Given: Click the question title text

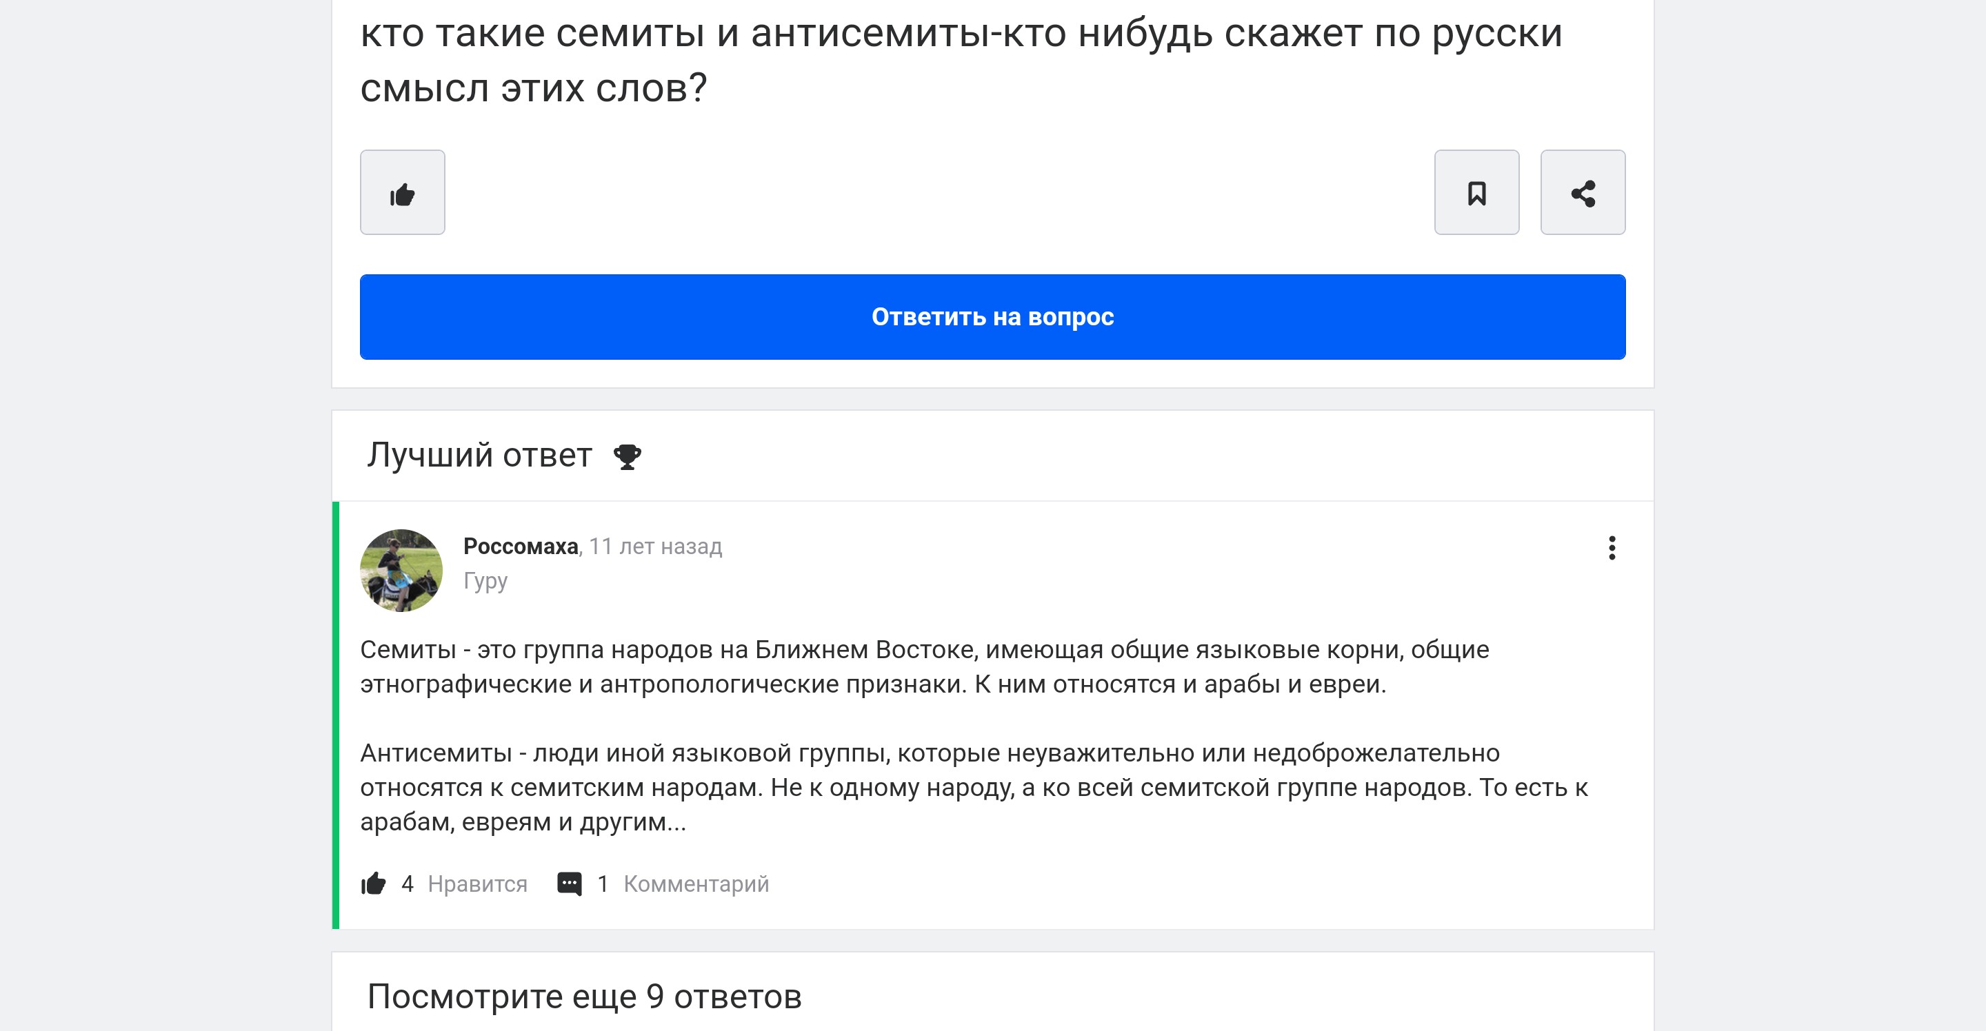Looking at the screenshot, I should (x=961, y=60).
